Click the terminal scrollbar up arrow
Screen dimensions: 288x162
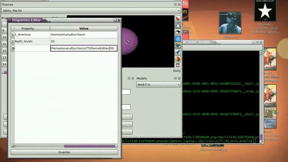261,53
